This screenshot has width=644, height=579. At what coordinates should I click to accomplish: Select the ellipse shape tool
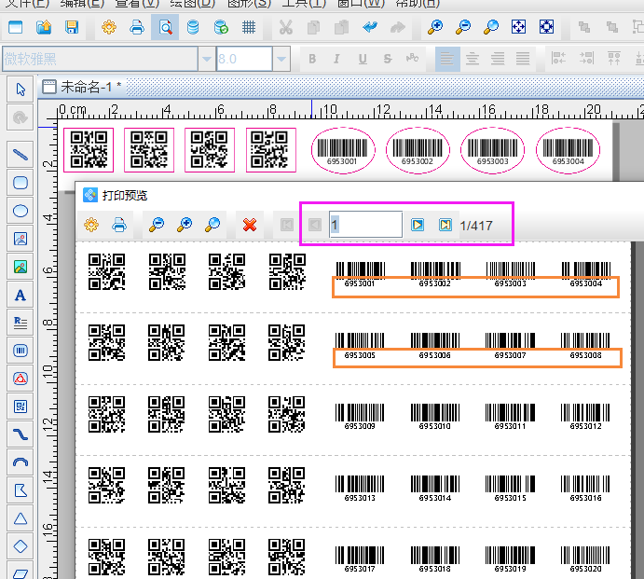click(x=20, y=211)
